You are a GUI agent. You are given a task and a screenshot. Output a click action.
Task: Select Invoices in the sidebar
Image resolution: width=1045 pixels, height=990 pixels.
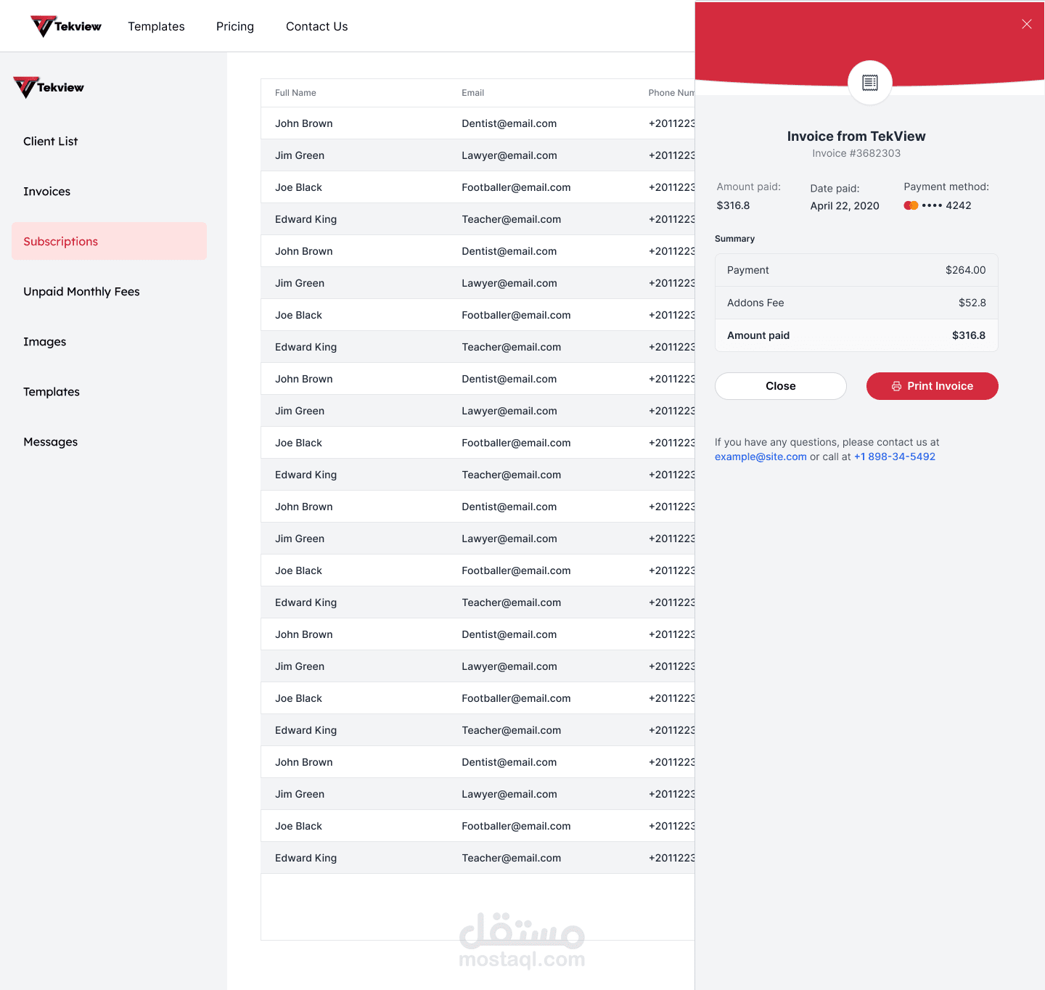pos(46,192)
